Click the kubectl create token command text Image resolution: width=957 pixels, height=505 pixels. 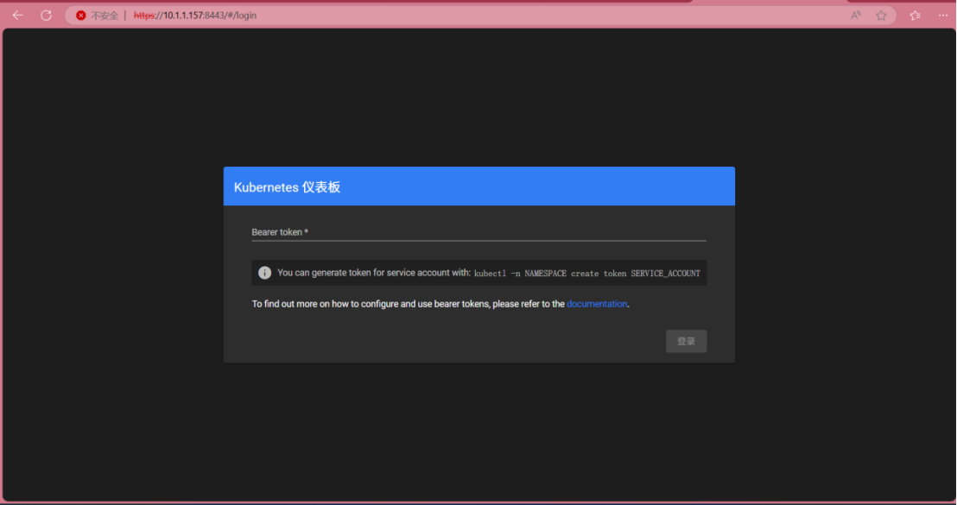coord(586,274)
